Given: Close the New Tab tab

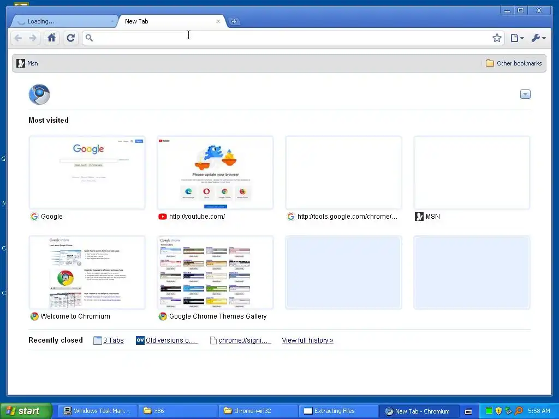Looking at the screenshot, I should point(218,21).
